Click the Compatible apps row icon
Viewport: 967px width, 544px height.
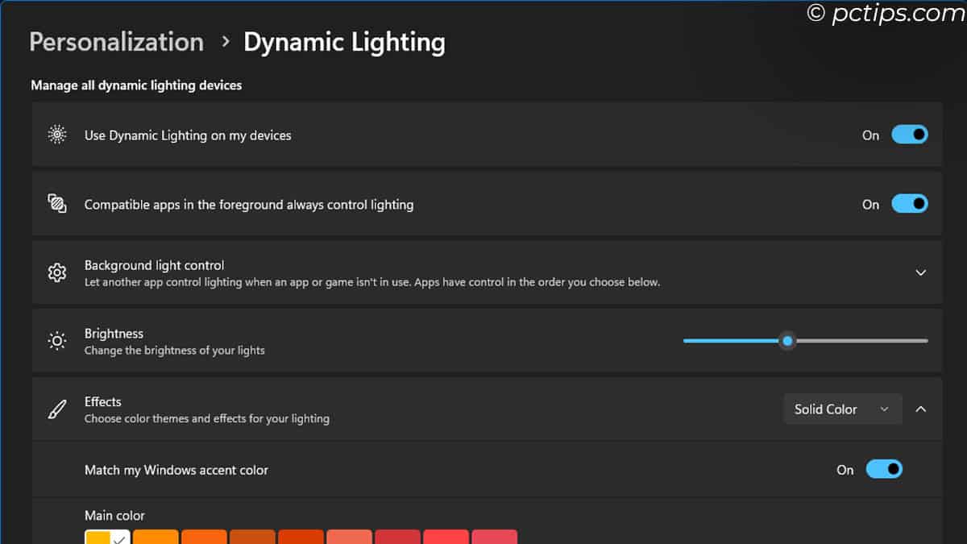[57, 204]
